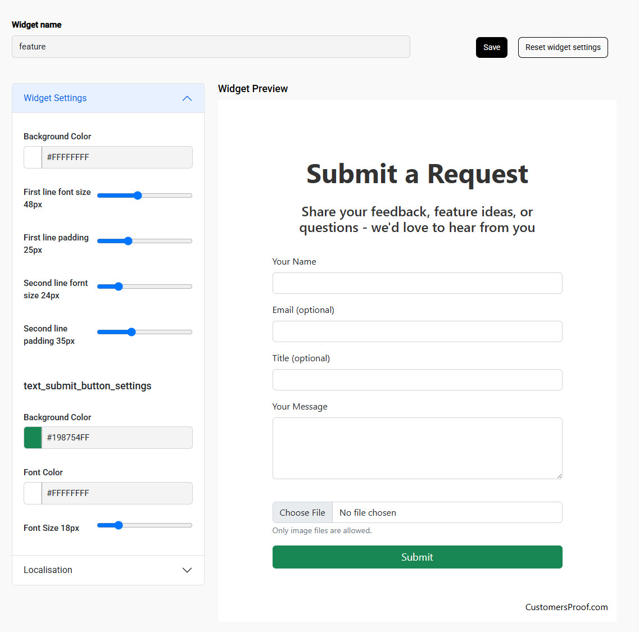The height and width of the screenshot is (632, 639).
Task: Click the Email (optional) field
Action: (417, 331)
